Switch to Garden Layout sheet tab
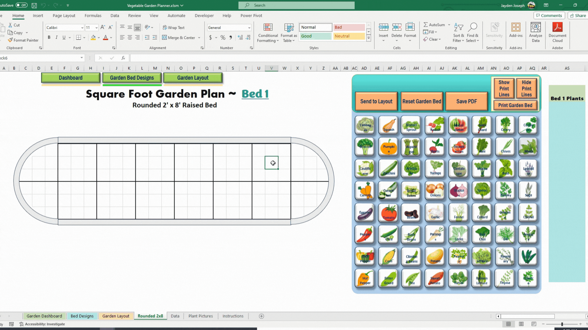Image resolution: width=588 pixels, height=330 pixels. pos(115,316)
